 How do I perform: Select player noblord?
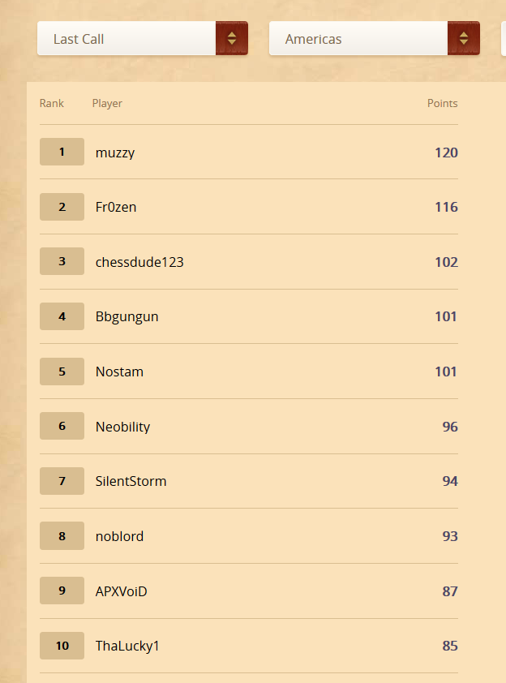pyautogui.click(x=119, y=536)
